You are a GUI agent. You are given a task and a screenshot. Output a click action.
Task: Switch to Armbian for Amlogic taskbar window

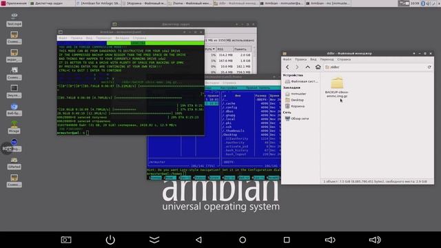pyautogui.click(x=99, y=3)
